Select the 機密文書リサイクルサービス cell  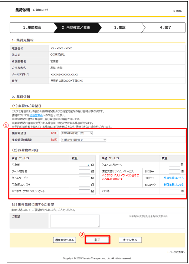[x=121, y=178]
